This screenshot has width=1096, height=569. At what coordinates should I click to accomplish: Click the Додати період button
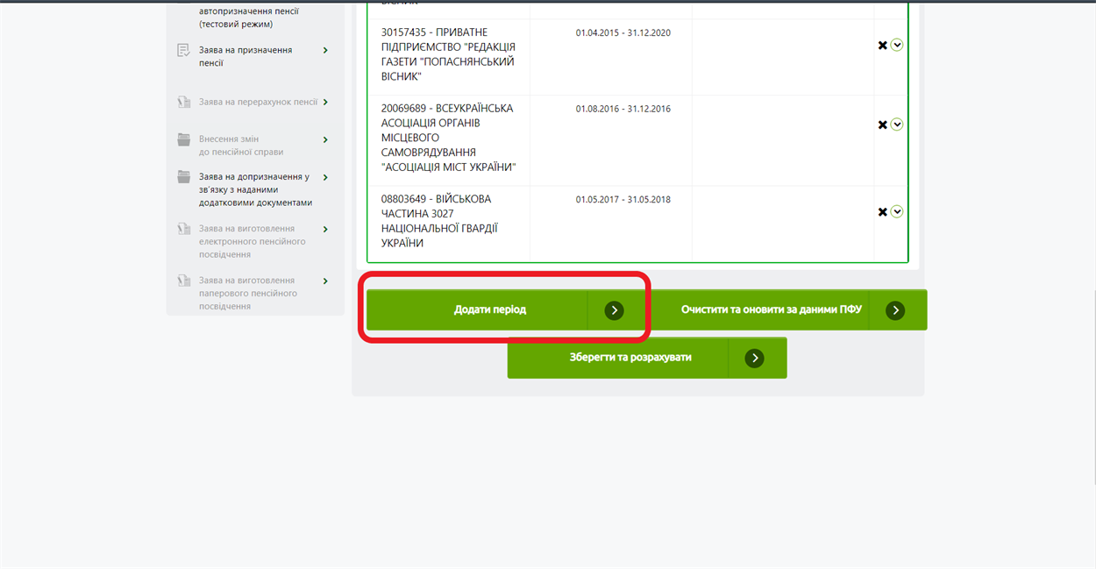click(x=506, y=309)
